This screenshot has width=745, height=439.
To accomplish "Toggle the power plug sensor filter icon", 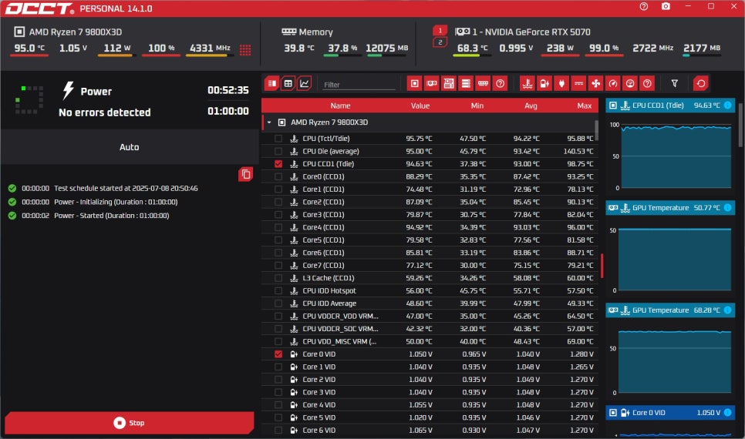I will click(x=561, y=83).
